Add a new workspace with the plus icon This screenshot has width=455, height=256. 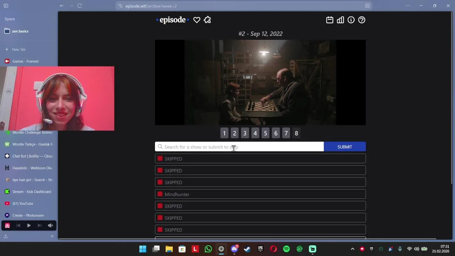pos(52,236)
